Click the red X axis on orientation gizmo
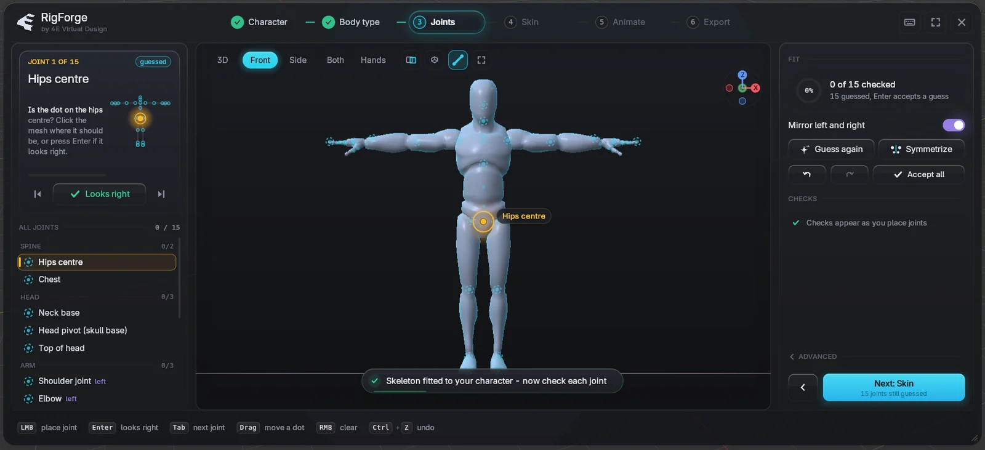Screen dimensions: 985x450 click(755, 88)
